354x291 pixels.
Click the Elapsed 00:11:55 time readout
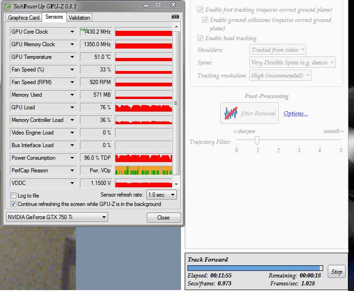[x=210, y=276]
